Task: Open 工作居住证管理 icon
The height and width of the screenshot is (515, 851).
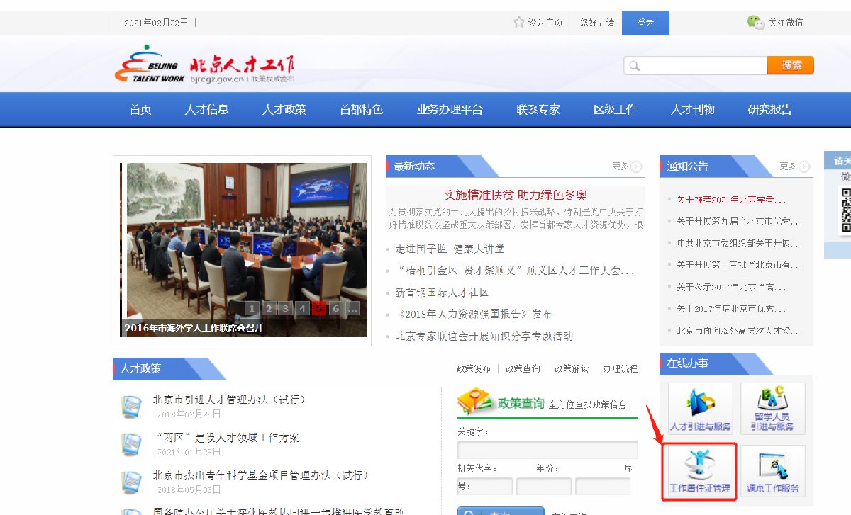Action: tap(701, 470)
